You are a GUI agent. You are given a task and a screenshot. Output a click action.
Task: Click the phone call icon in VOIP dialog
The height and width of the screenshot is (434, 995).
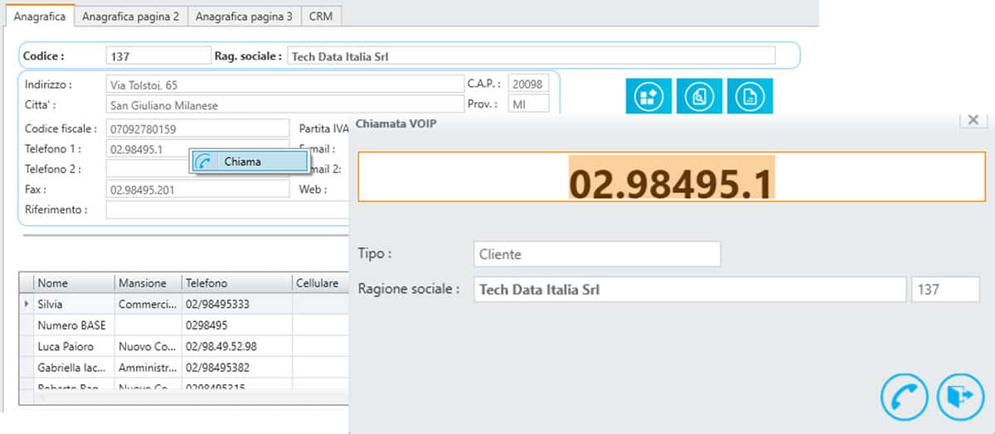(x=905, y=398)
